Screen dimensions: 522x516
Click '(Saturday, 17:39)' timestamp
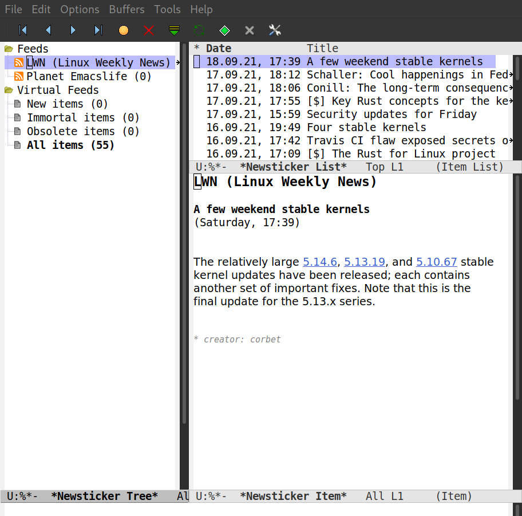click(x=247, y=222)
